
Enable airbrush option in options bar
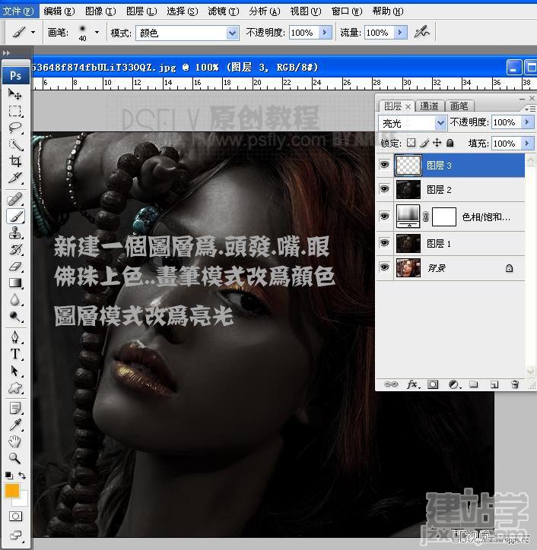tap(421, 32)
